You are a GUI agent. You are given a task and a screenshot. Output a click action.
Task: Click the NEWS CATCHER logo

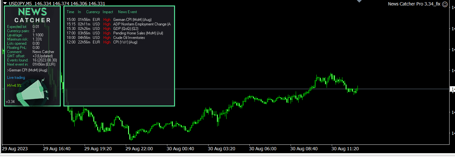(32, 15)
